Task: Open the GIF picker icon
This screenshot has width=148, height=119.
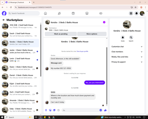Action: 59,110
